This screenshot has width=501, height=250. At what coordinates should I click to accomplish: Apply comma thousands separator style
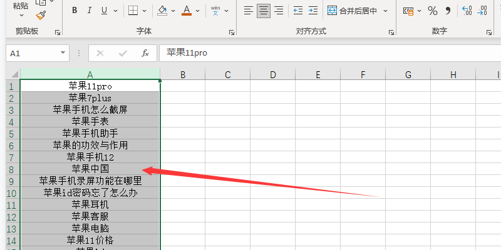448,11
